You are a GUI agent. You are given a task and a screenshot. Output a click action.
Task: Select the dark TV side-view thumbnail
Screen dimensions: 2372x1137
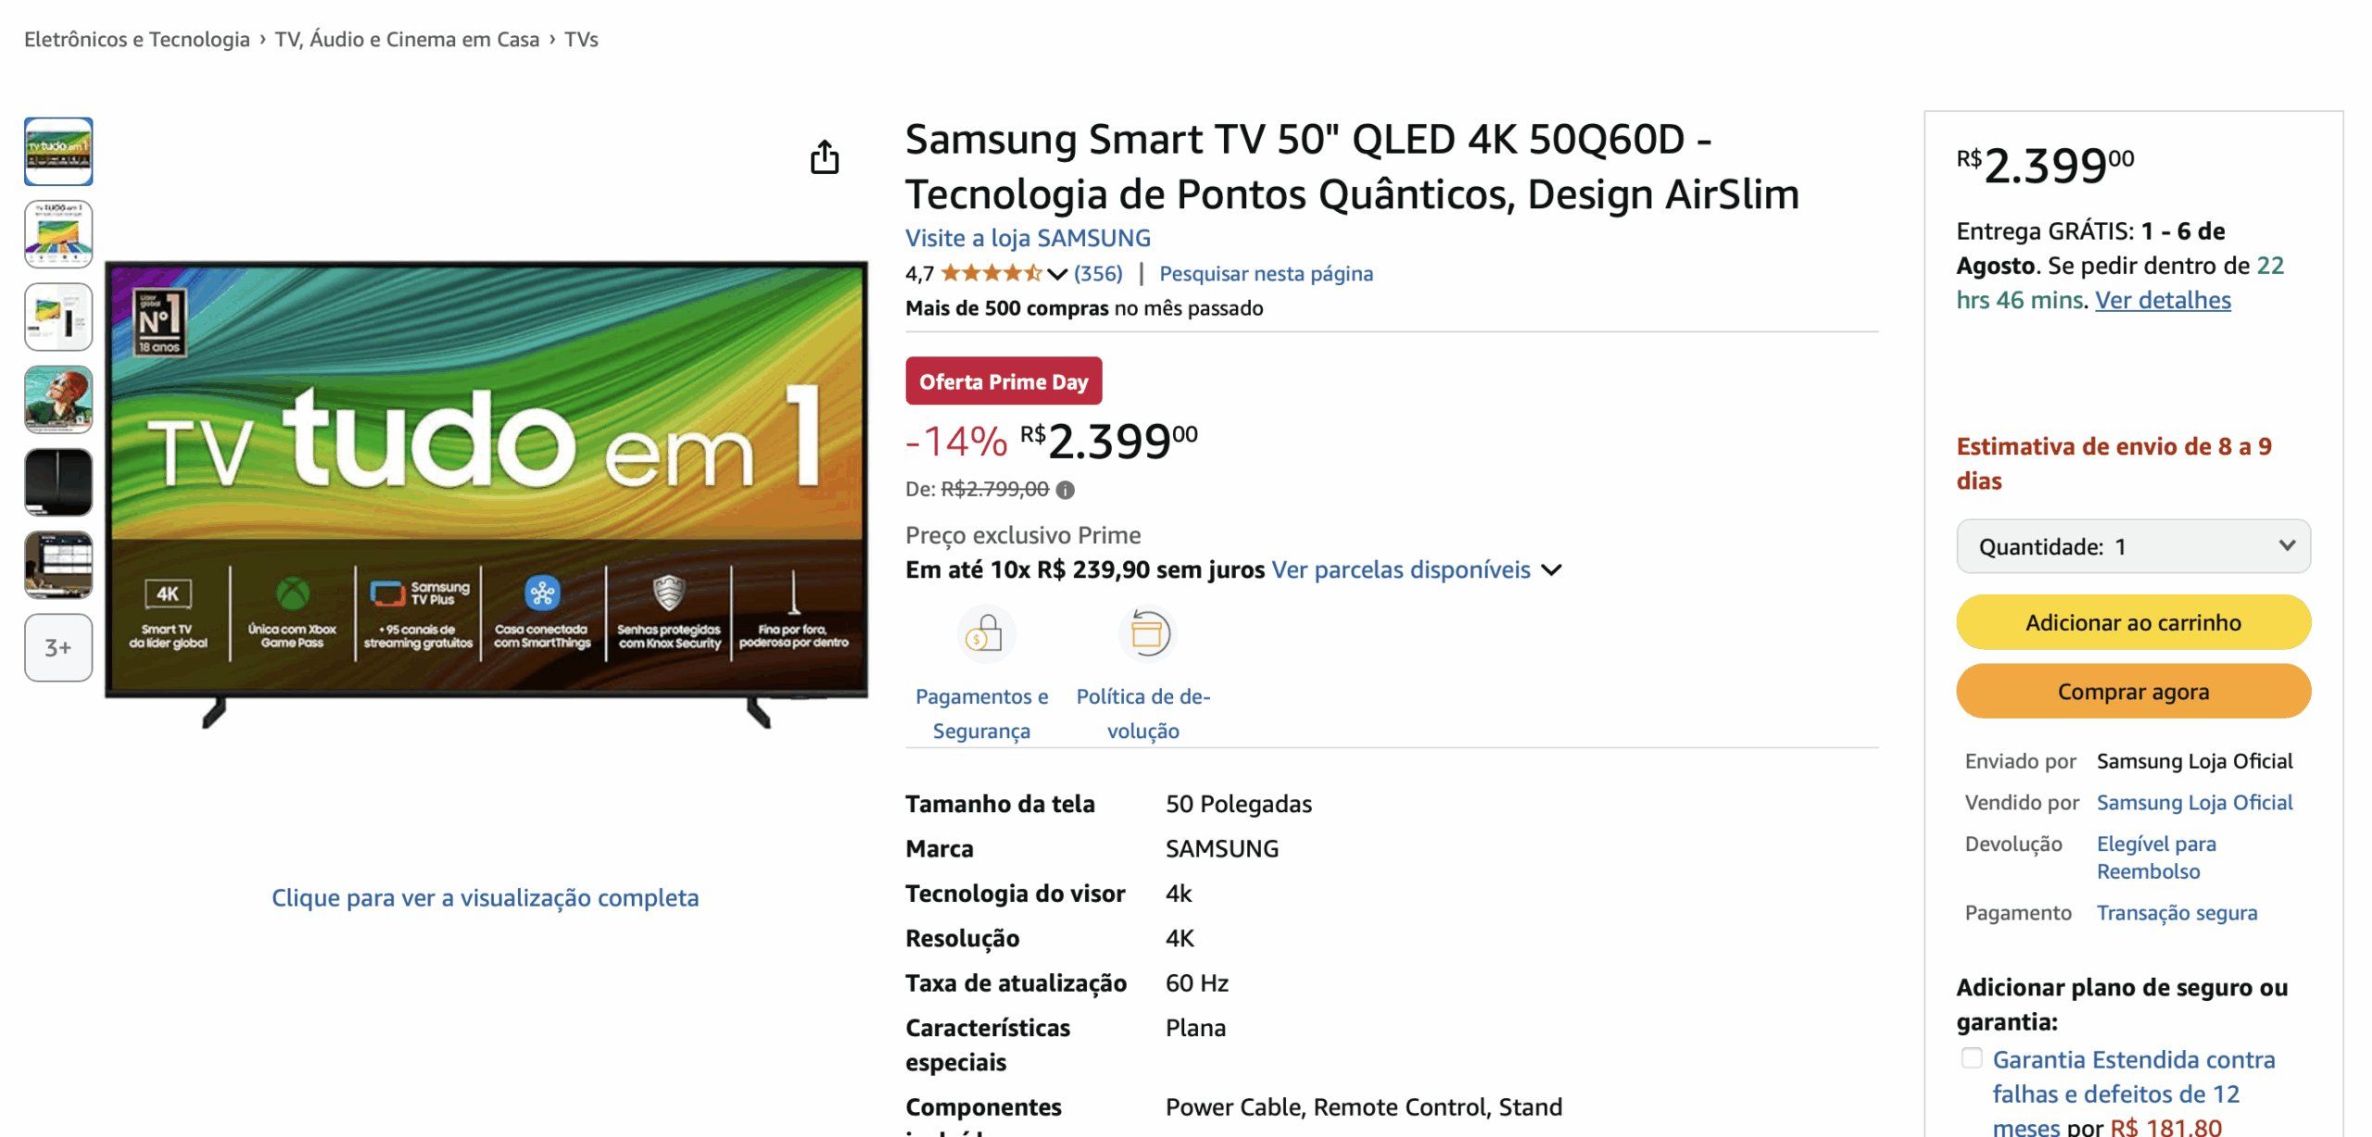[x=58, y=481]
